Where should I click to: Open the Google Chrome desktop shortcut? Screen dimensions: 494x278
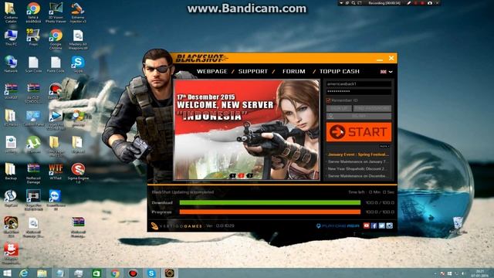click(x=56, y=39)
